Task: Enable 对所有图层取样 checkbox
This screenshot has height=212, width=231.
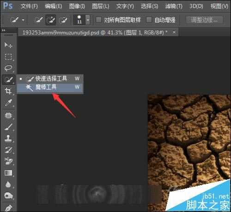Action: pos(98,20)
